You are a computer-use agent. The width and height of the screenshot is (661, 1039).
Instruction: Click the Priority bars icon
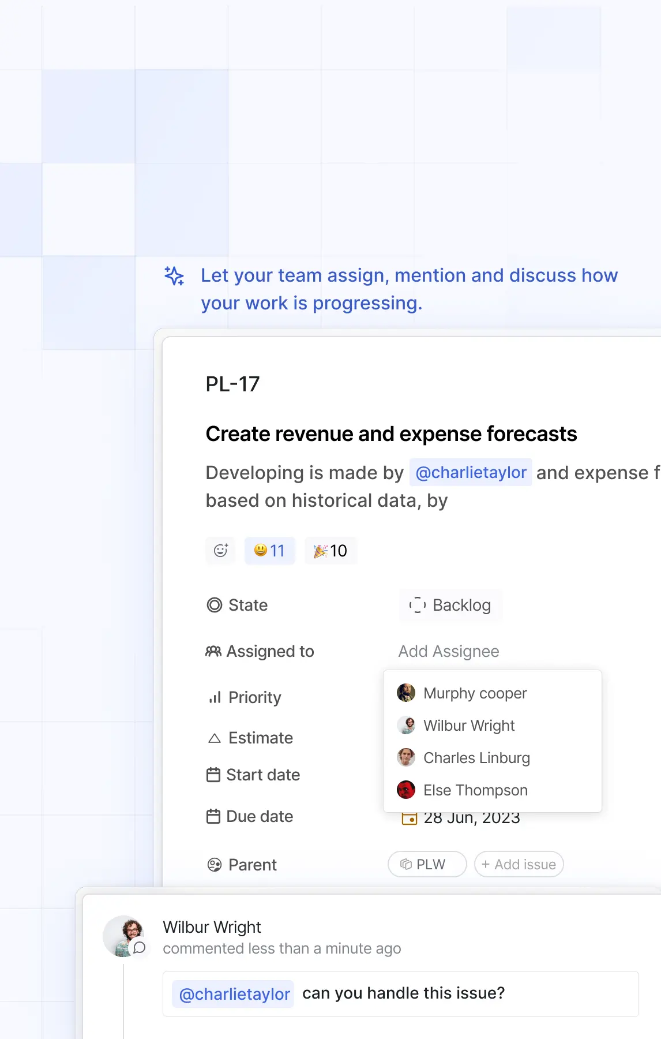[215, 697]
